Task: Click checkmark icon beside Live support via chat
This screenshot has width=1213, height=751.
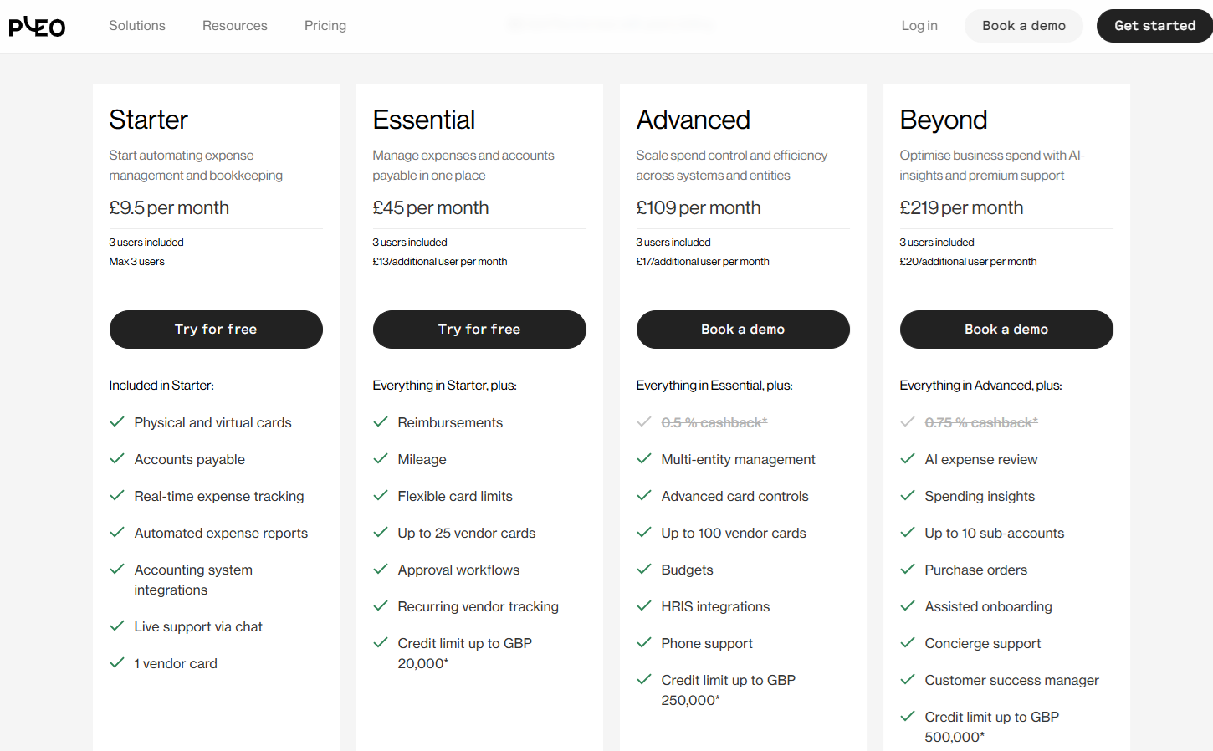Action: point(117,626)
